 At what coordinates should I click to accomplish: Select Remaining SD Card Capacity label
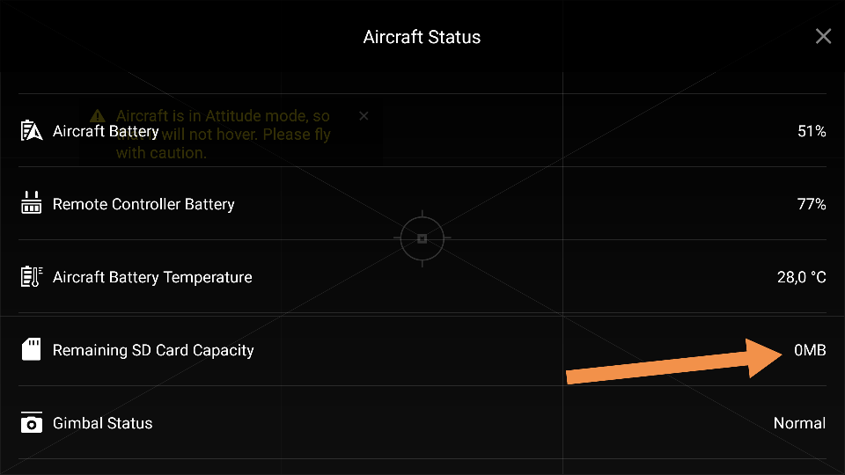tap(153, 350)
